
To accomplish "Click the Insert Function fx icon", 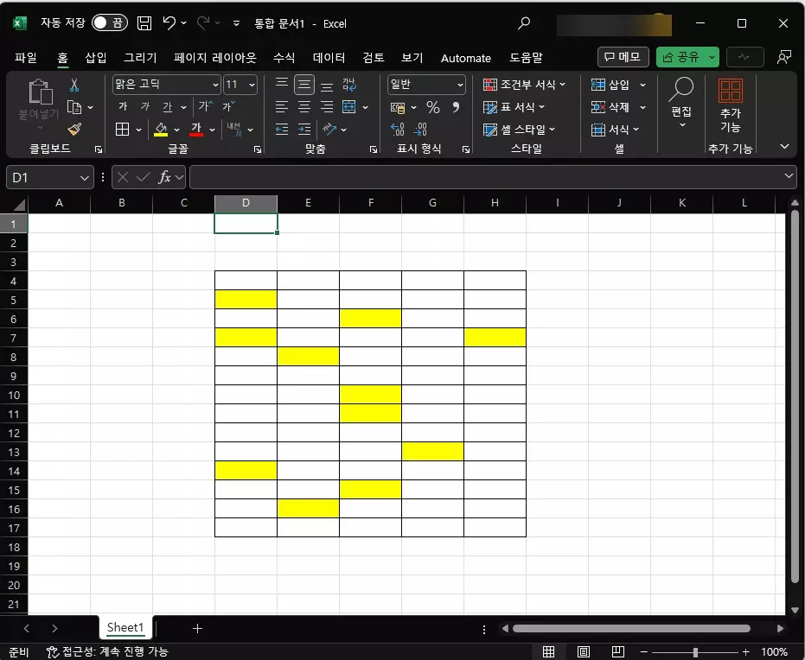I will tap(164, 177).
